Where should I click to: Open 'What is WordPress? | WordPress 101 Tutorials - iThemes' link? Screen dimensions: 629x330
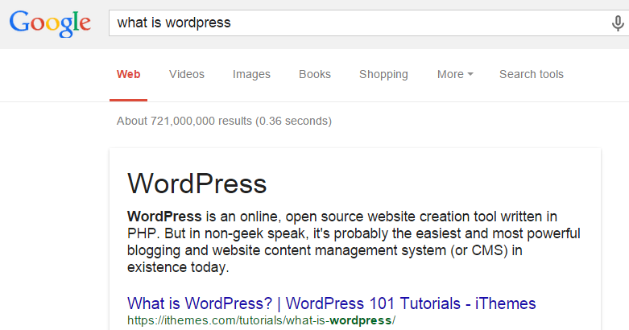[x=331, y=303]
